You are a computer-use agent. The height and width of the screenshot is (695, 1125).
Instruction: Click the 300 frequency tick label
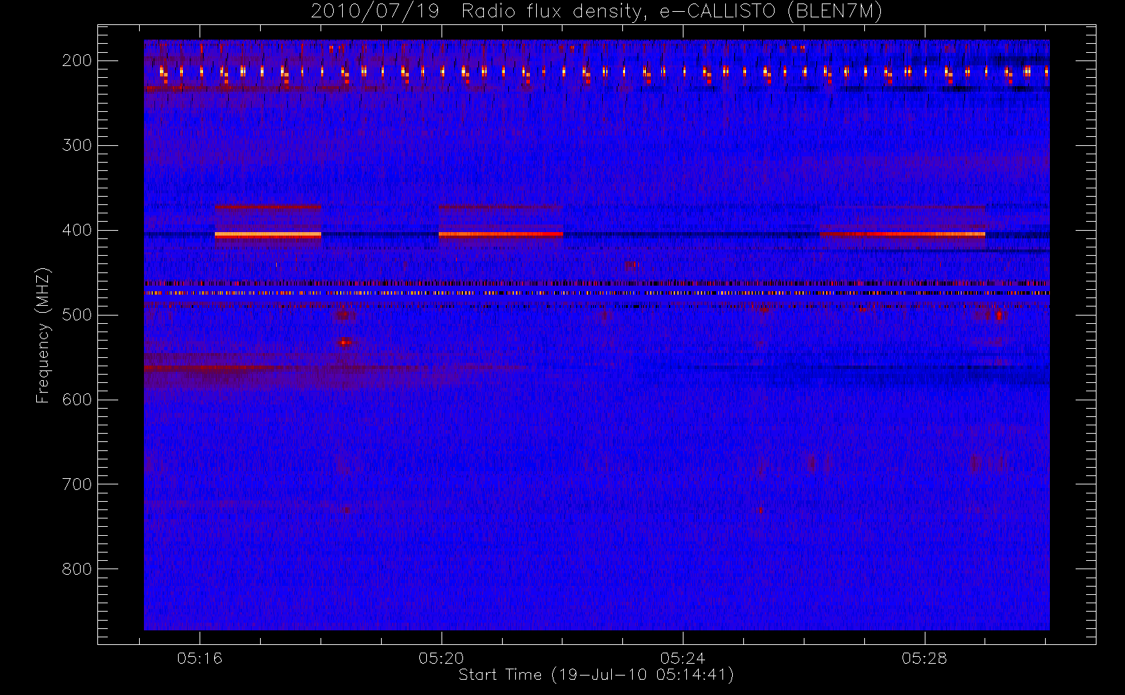click(76, 145)
